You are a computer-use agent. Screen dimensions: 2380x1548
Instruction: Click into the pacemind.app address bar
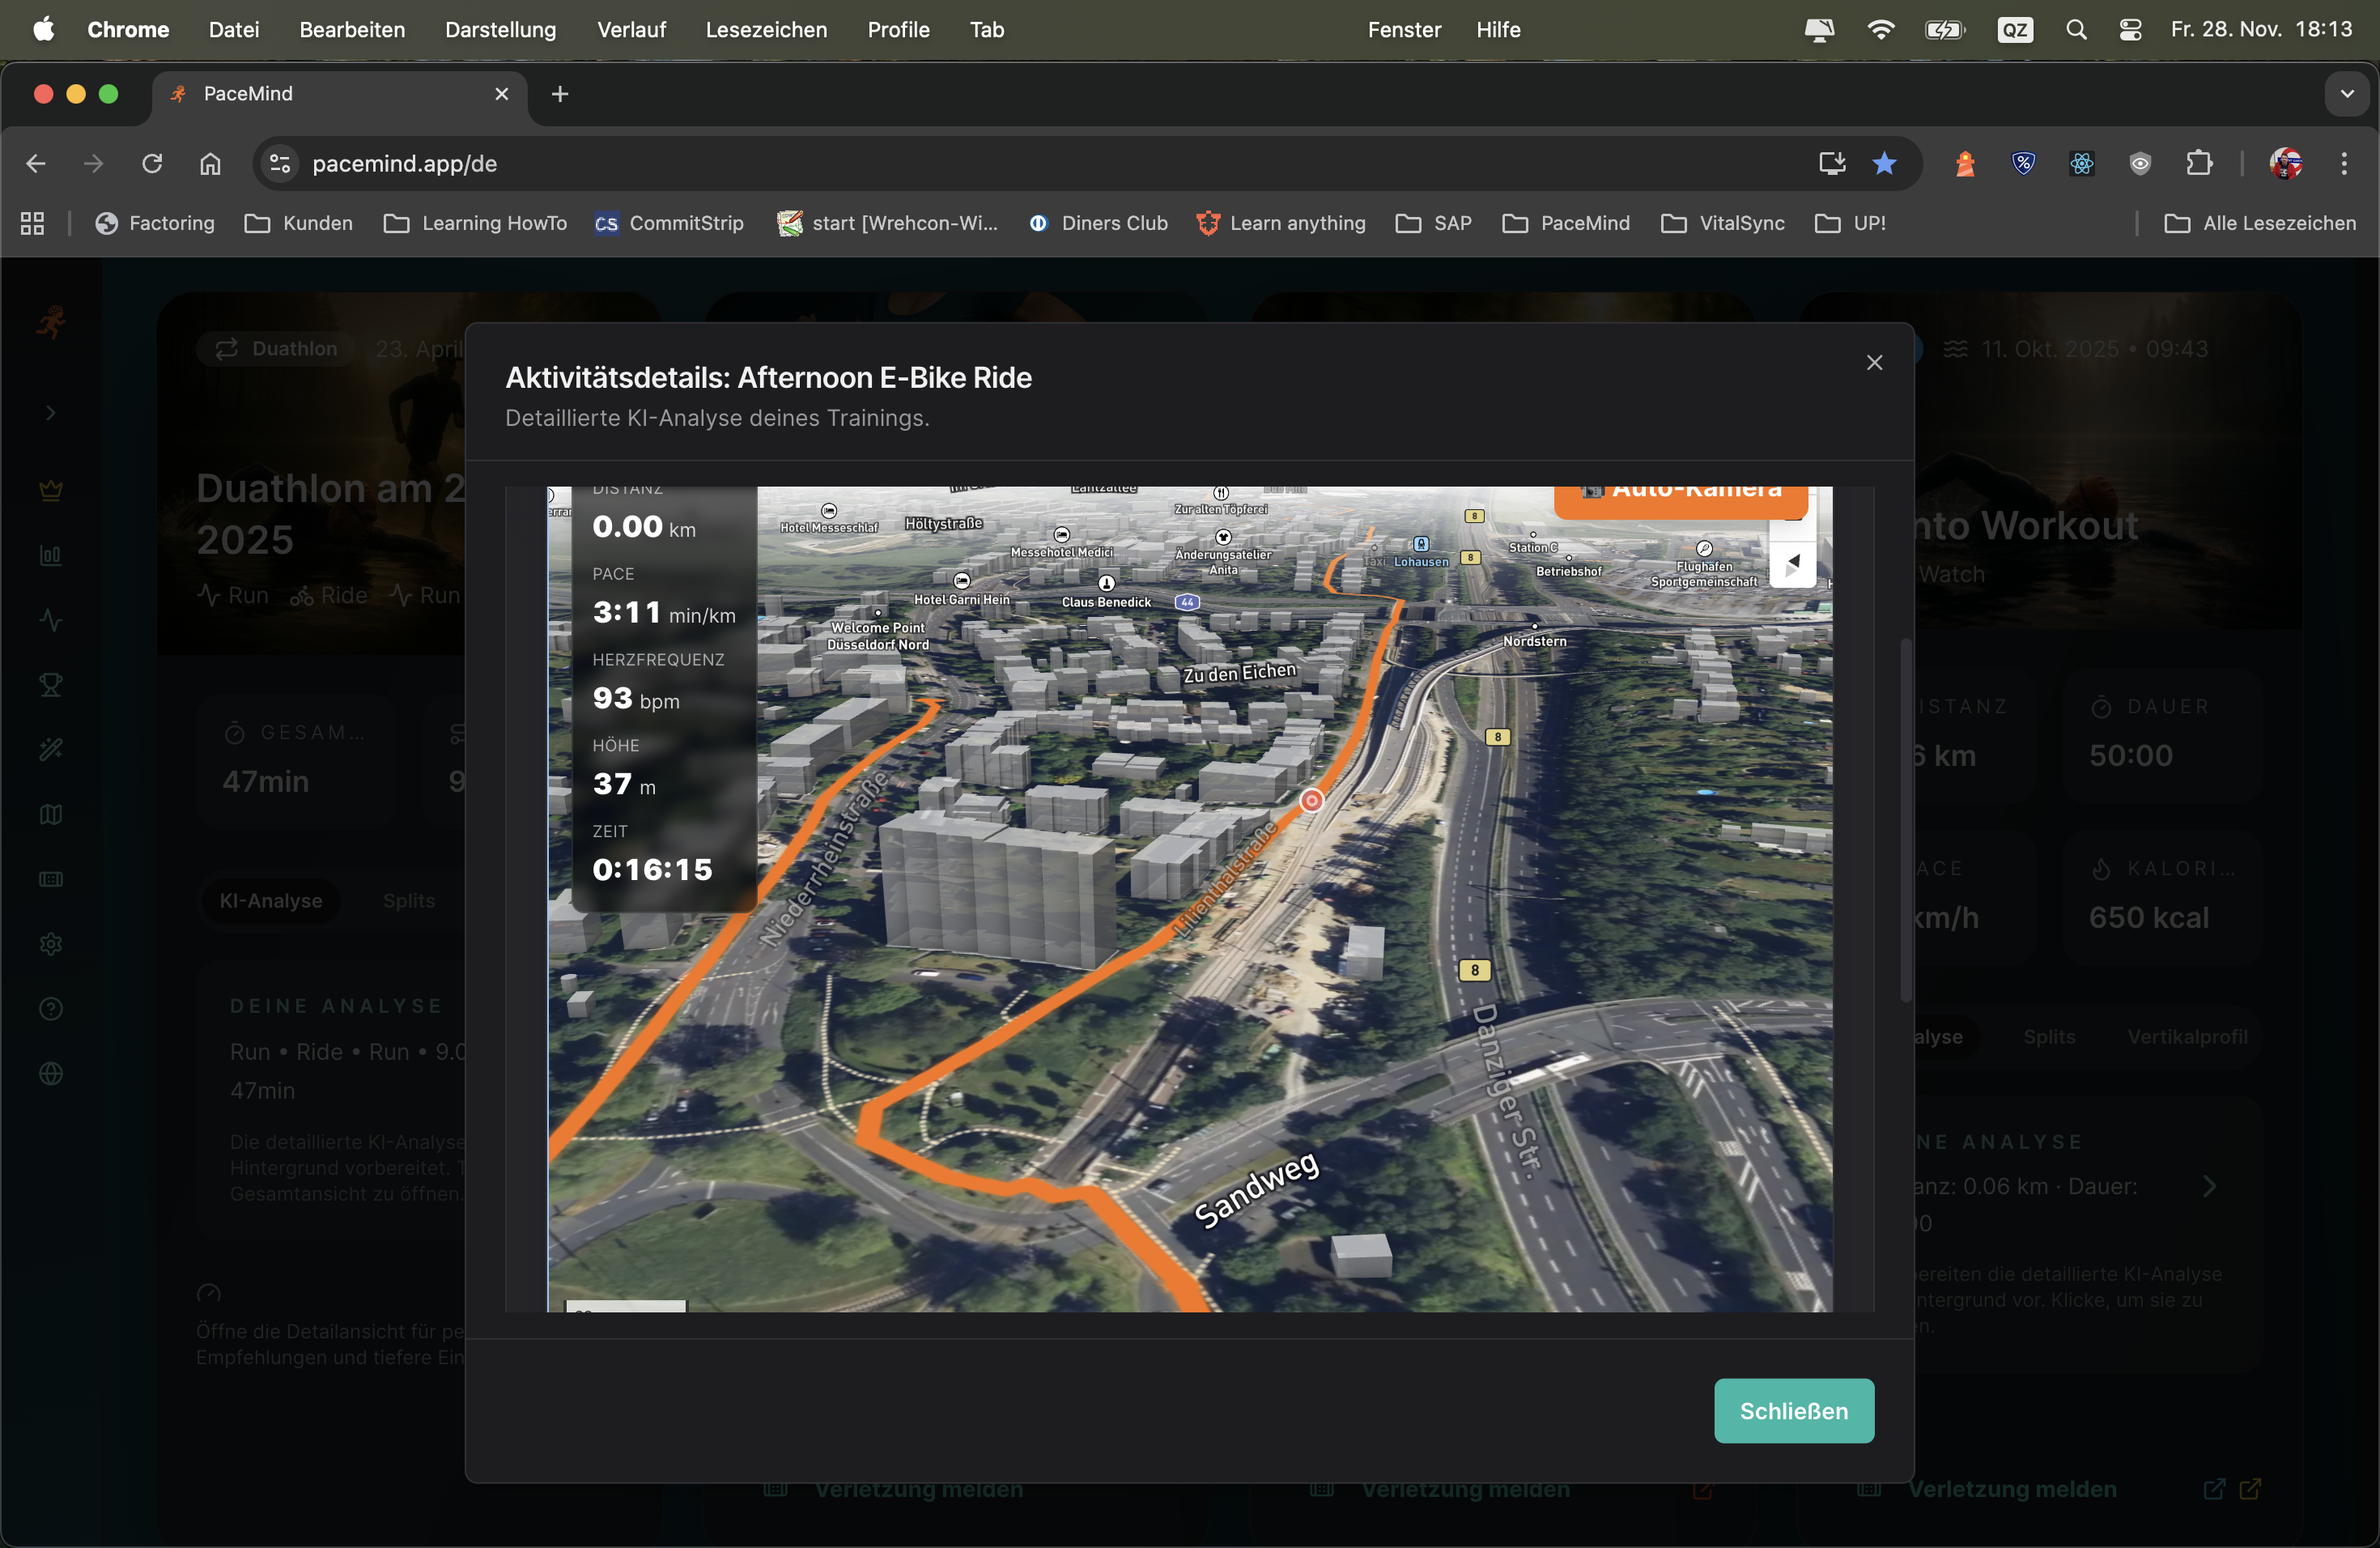(x=404, y=163)
